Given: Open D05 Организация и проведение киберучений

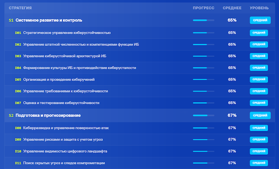Looking at the screenshot, I should [x=139, y=79].
